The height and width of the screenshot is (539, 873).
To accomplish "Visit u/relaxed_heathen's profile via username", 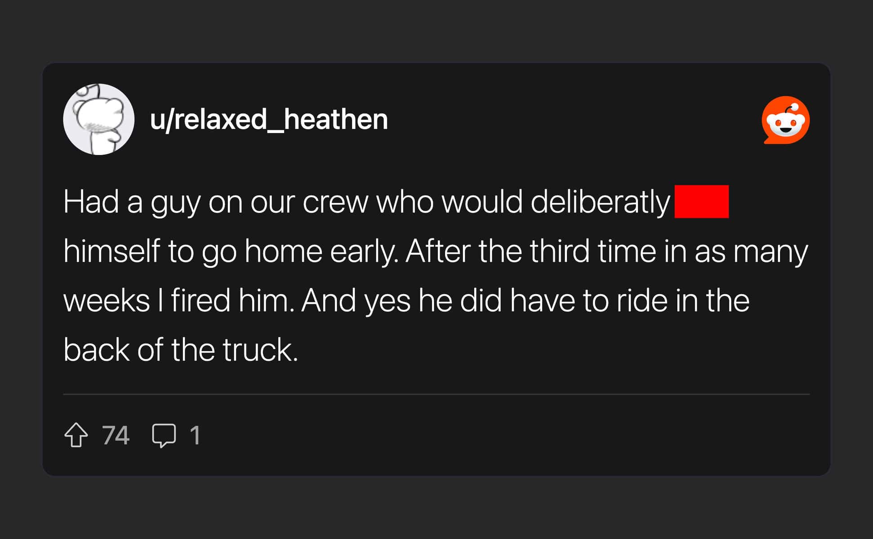I will tap(269, 119).
